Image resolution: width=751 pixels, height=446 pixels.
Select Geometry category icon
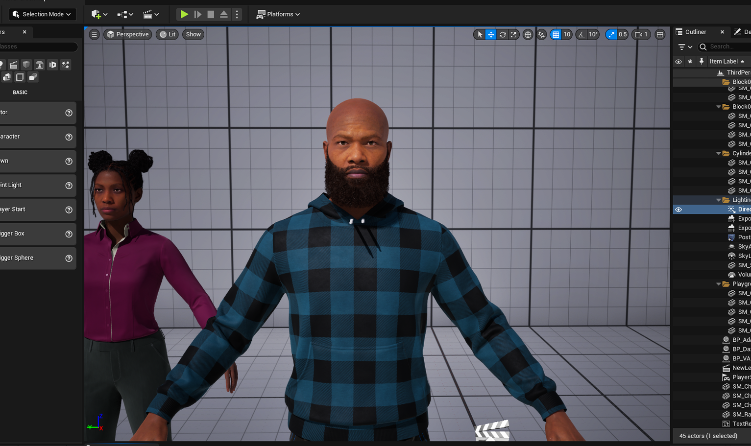pyautogui.click(x=7, y=77)
